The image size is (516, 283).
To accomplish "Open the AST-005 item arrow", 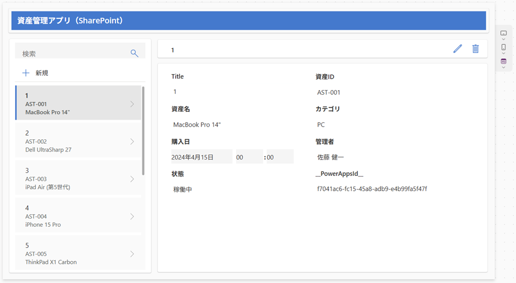I will point(132,254).
